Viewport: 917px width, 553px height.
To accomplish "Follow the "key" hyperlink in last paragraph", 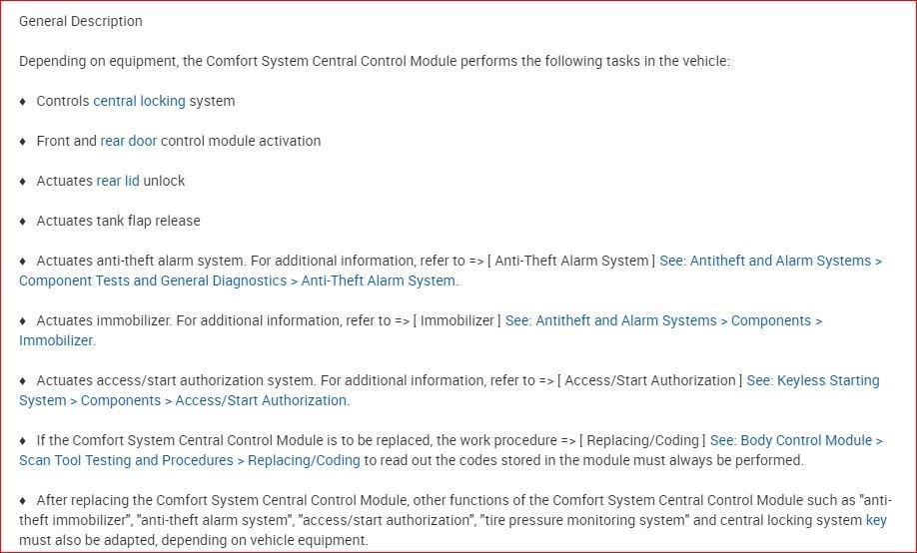I will click(876, 520).
